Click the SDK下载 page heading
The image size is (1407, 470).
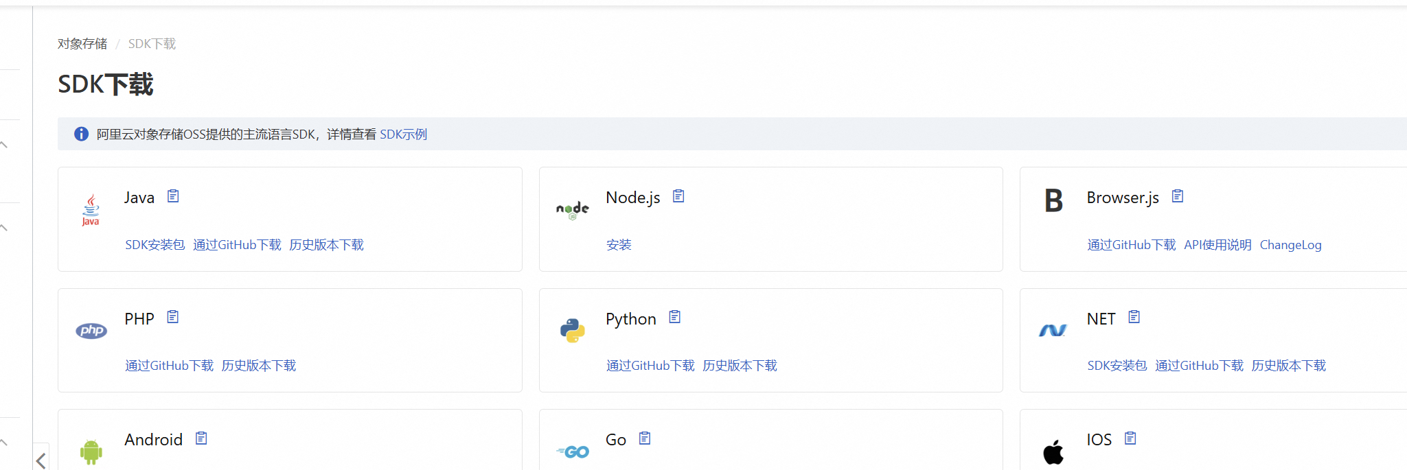pos(106,84)
